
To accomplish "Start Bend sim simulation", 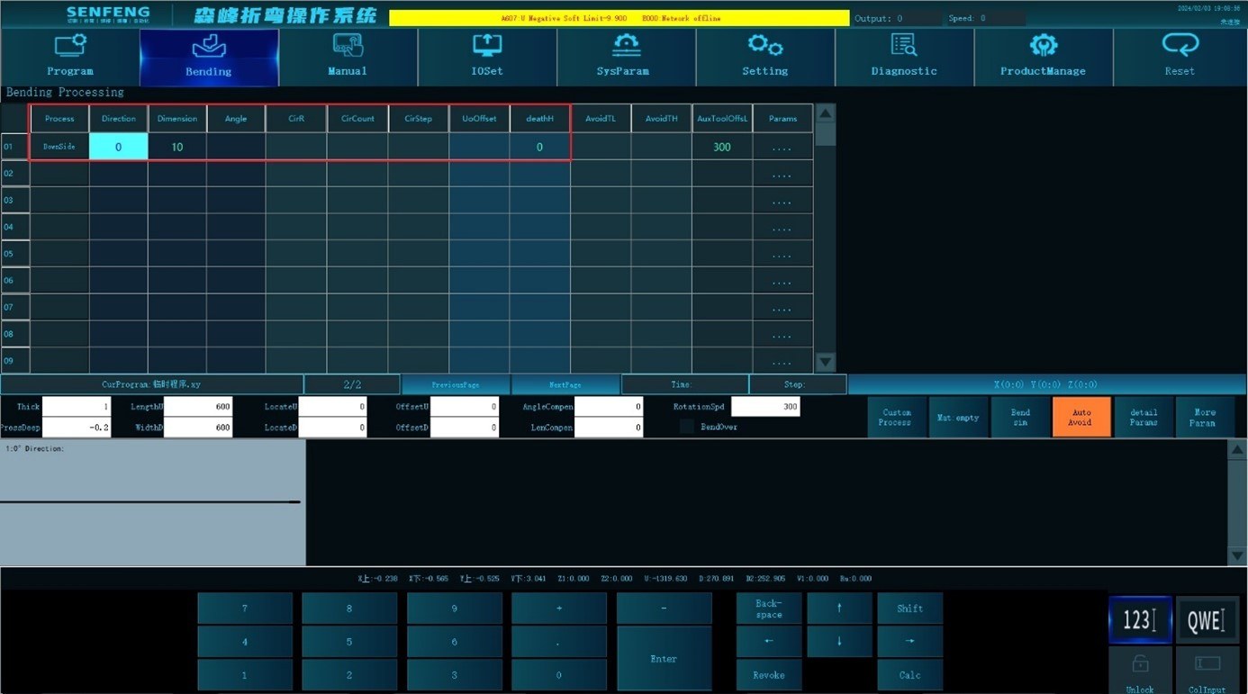I will pos(1020,417).
